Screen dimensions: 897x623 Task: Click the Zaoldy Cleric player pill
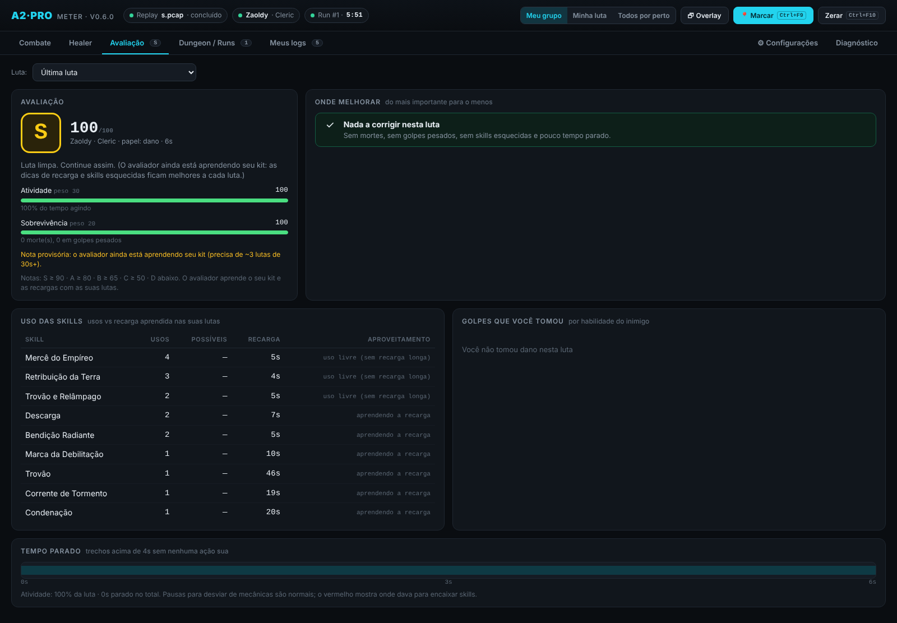[x=266, y=15]
